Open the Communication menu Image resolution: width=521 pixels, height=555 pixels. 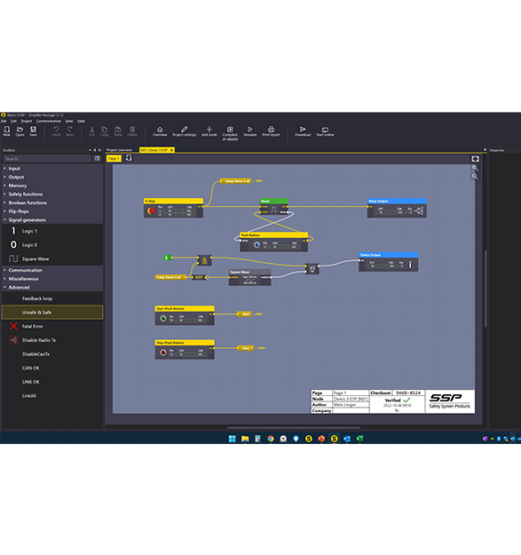[x=49, y=121]
